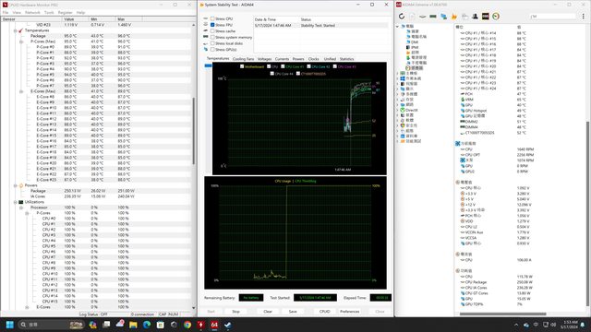Uncheck the Stress FPU checkbox
The height and width of the screenshot is (332, 591).
tap(212, 25)
